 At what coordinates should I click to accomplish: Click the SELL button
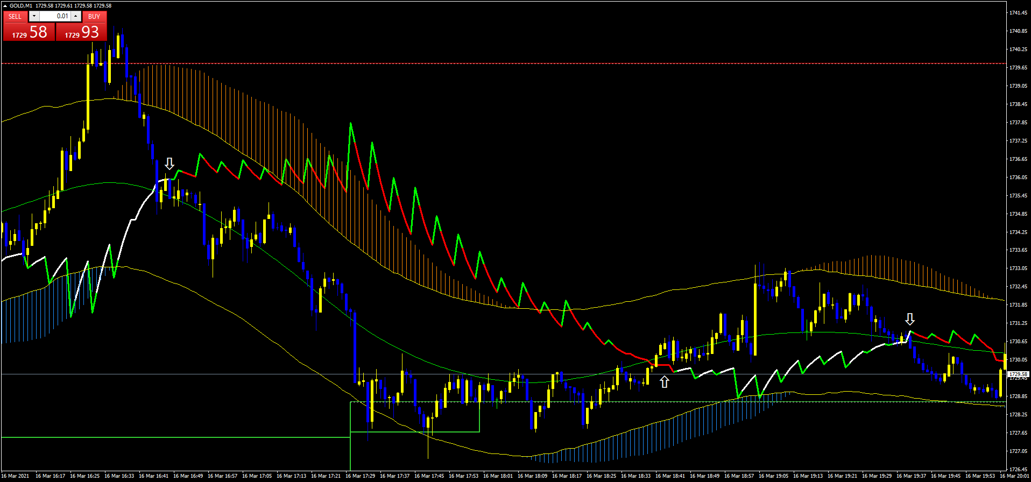[x=15, y=17]
